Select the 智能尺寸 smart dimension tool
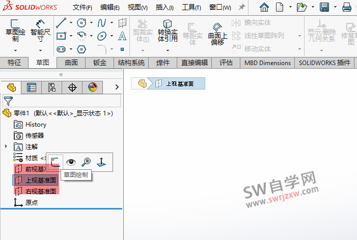The image size is (357, 240). click(40, 31)
